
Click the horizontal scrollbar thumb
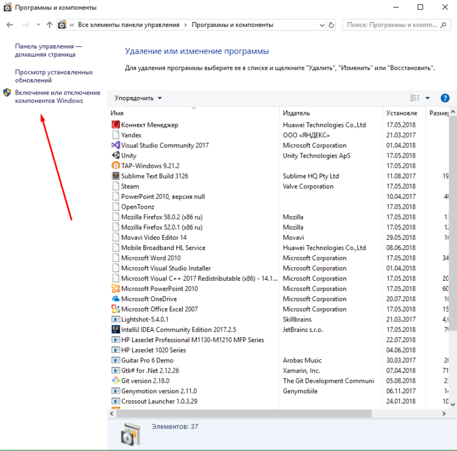[x=244, y=414]
